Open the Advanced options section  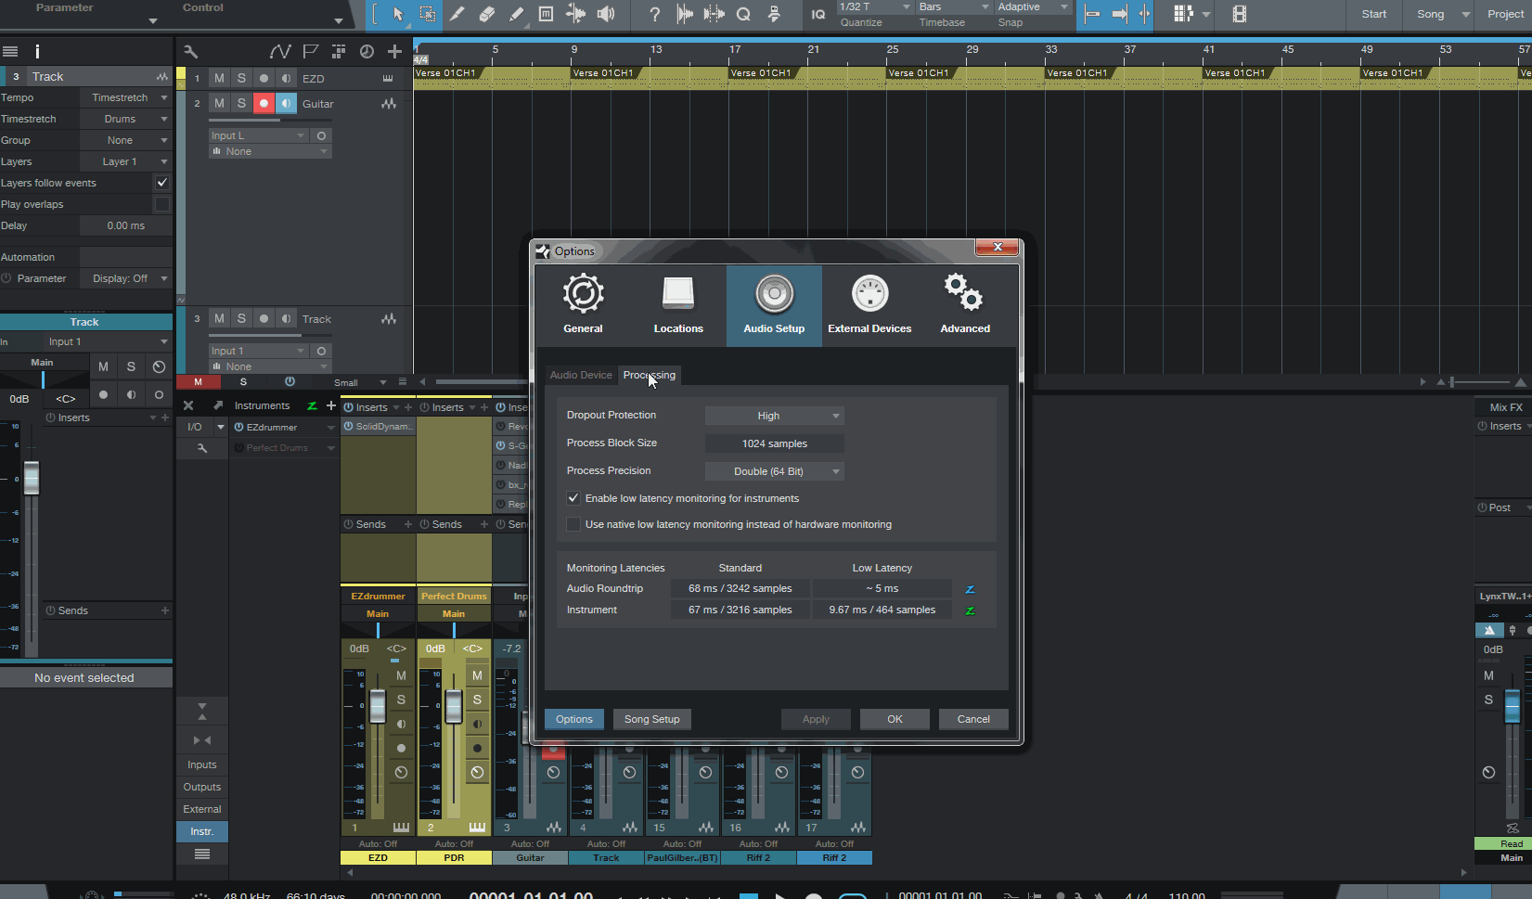[x=965, y=304]
